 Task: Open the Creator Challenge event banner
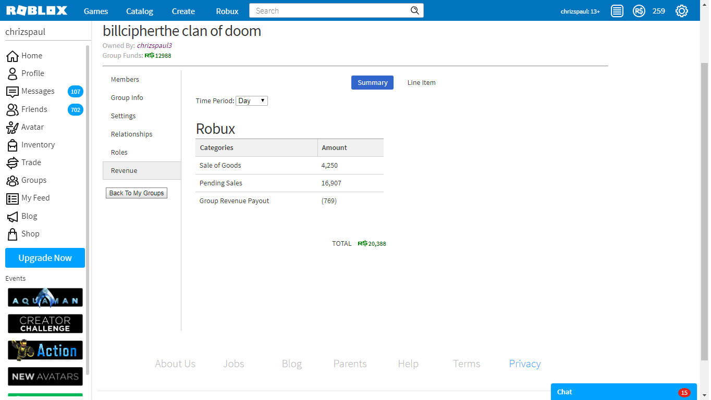[45, 323]
